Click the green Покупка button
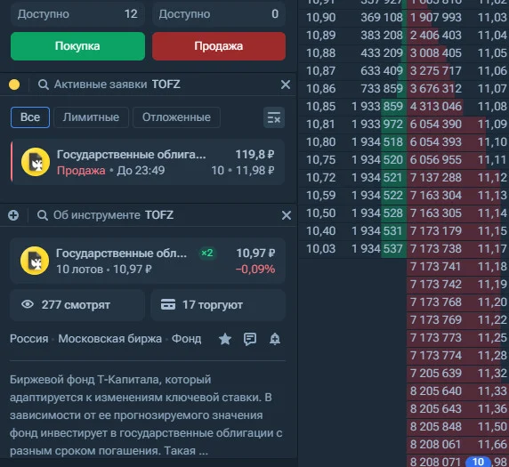This screenshot has width=509, height=467. tap(77, 46)
